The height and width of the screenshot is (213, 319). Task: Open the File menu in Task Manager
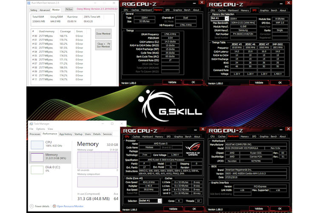(31, 129)
